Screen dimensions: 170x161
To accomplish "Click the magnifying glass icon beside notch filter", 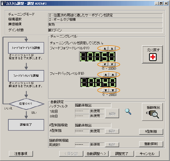I will [128, 112].
